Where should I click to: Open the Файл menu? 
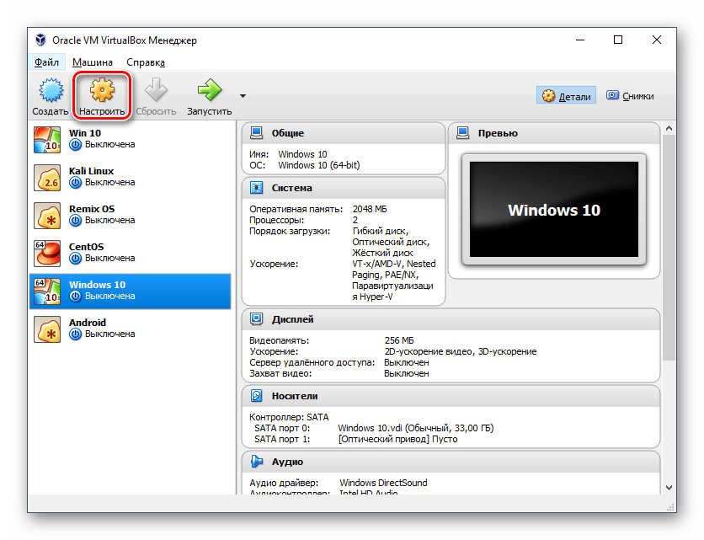click(47, 61)
